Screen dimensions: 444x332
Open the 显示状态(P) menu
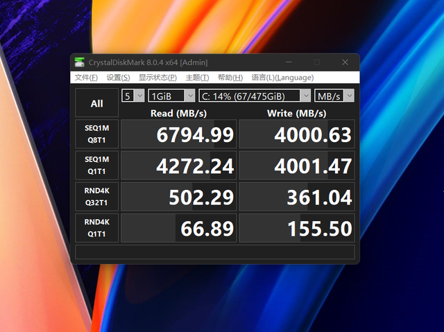tap(157, 78)
